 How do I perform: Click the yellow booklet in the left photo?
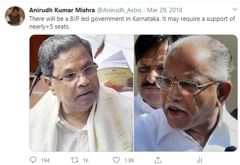(x=115, y=79)
